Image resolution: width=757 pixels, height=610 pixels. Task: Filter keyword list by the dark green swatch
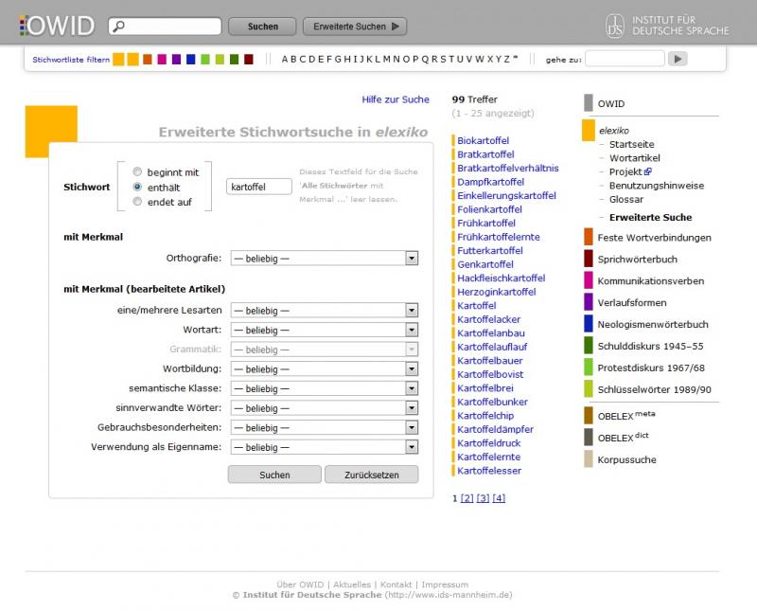point(234,59)
